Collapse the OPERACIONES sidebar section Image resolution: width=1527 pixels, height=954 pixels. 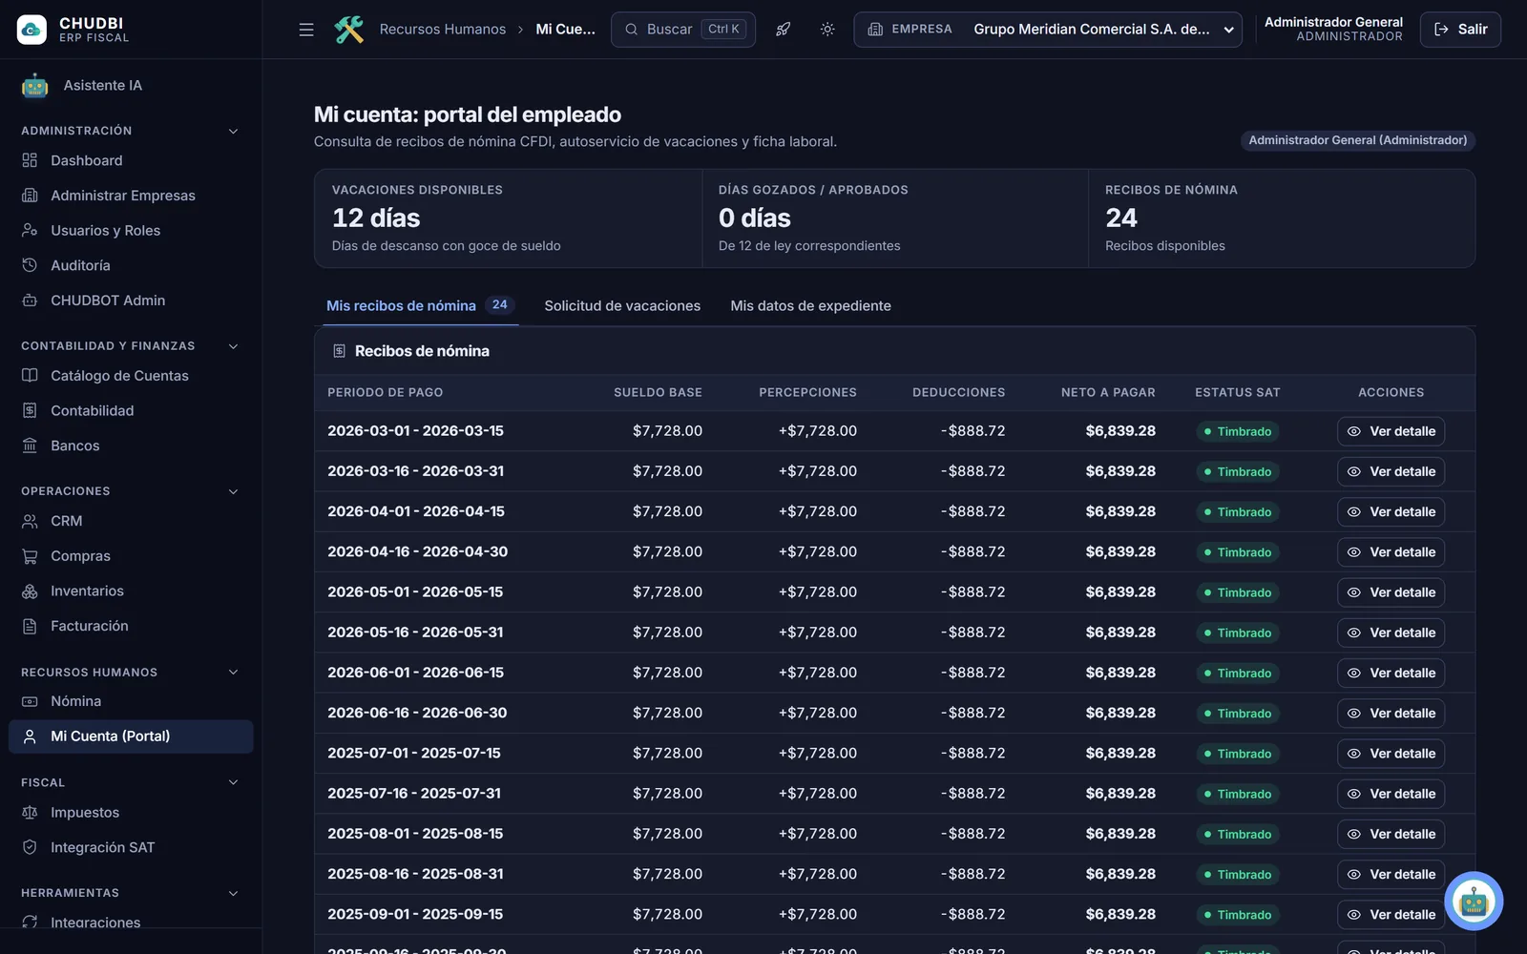[x=233, y=491]
